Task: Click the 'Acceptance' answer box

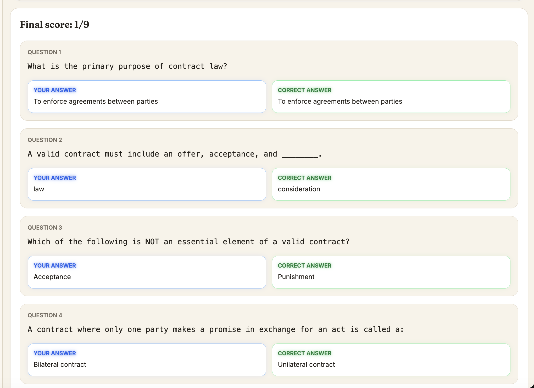Action: click(147, 272)
